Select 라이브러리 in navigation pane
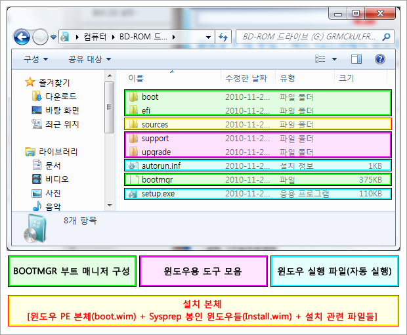Image resolution: width=407 pixels, height=335 pixels. [58, 152]
